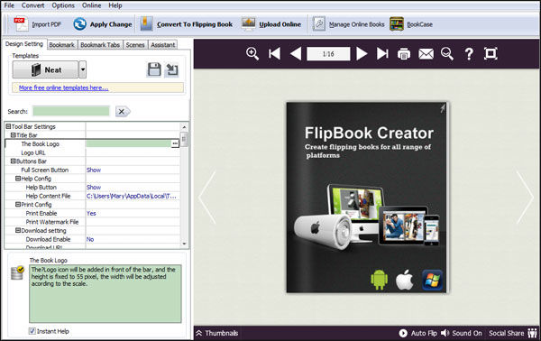The image size is (541, 341).
Task: Toggle fullscreen in the viewer toolbar
Action: (491, 54)
